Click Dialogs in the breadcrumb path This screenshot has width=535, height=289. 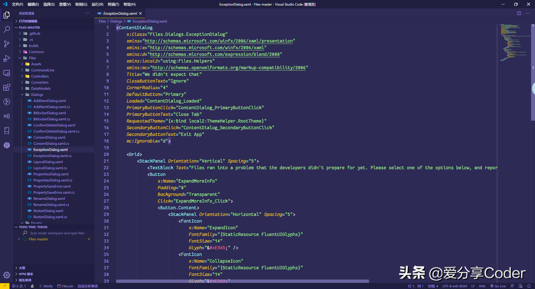point(116,21)
